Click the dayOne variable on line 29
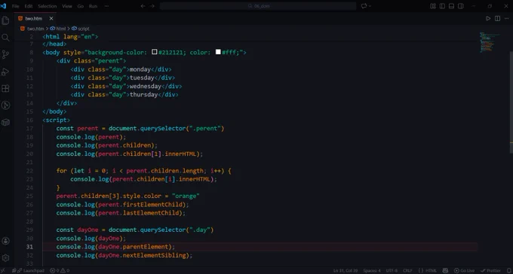Viewport: 513px width, 274px height. tap(88, 230)
